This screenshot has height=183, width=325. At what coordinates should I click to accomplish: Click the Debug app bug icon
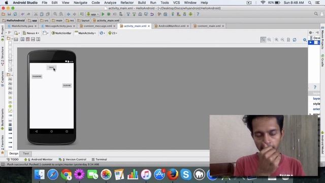(x=109, y=14)
